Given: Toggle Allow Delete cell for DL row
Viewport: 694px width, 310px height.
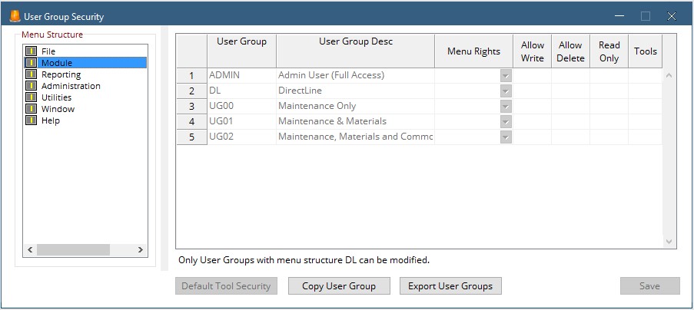Looking at the screenshot, I should 570,91.
